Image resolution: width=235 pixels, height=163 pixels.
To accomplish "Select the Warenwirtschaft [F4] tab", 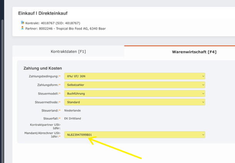I will click(194, 52).
